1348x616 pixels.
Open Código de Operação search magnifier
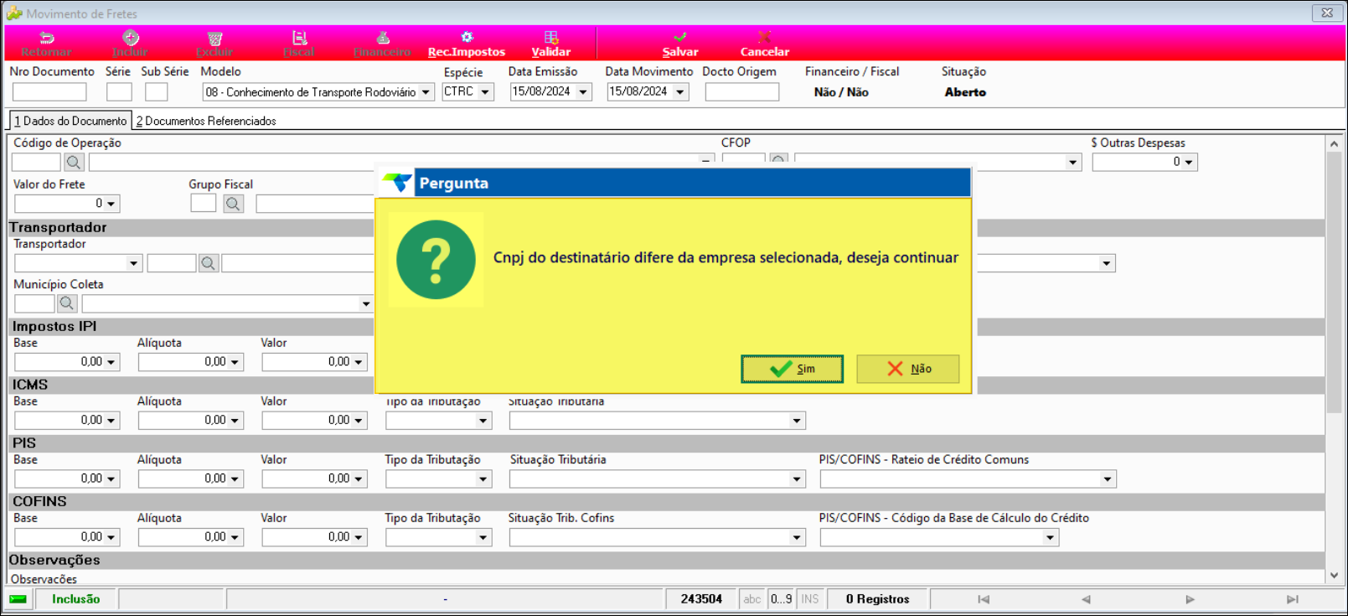(x=74, y=163)
